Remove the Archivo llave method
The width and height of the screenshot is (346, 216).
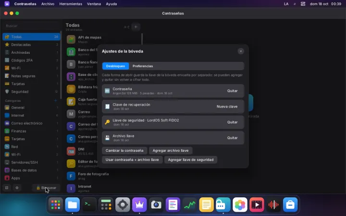(x=233, y=138)
